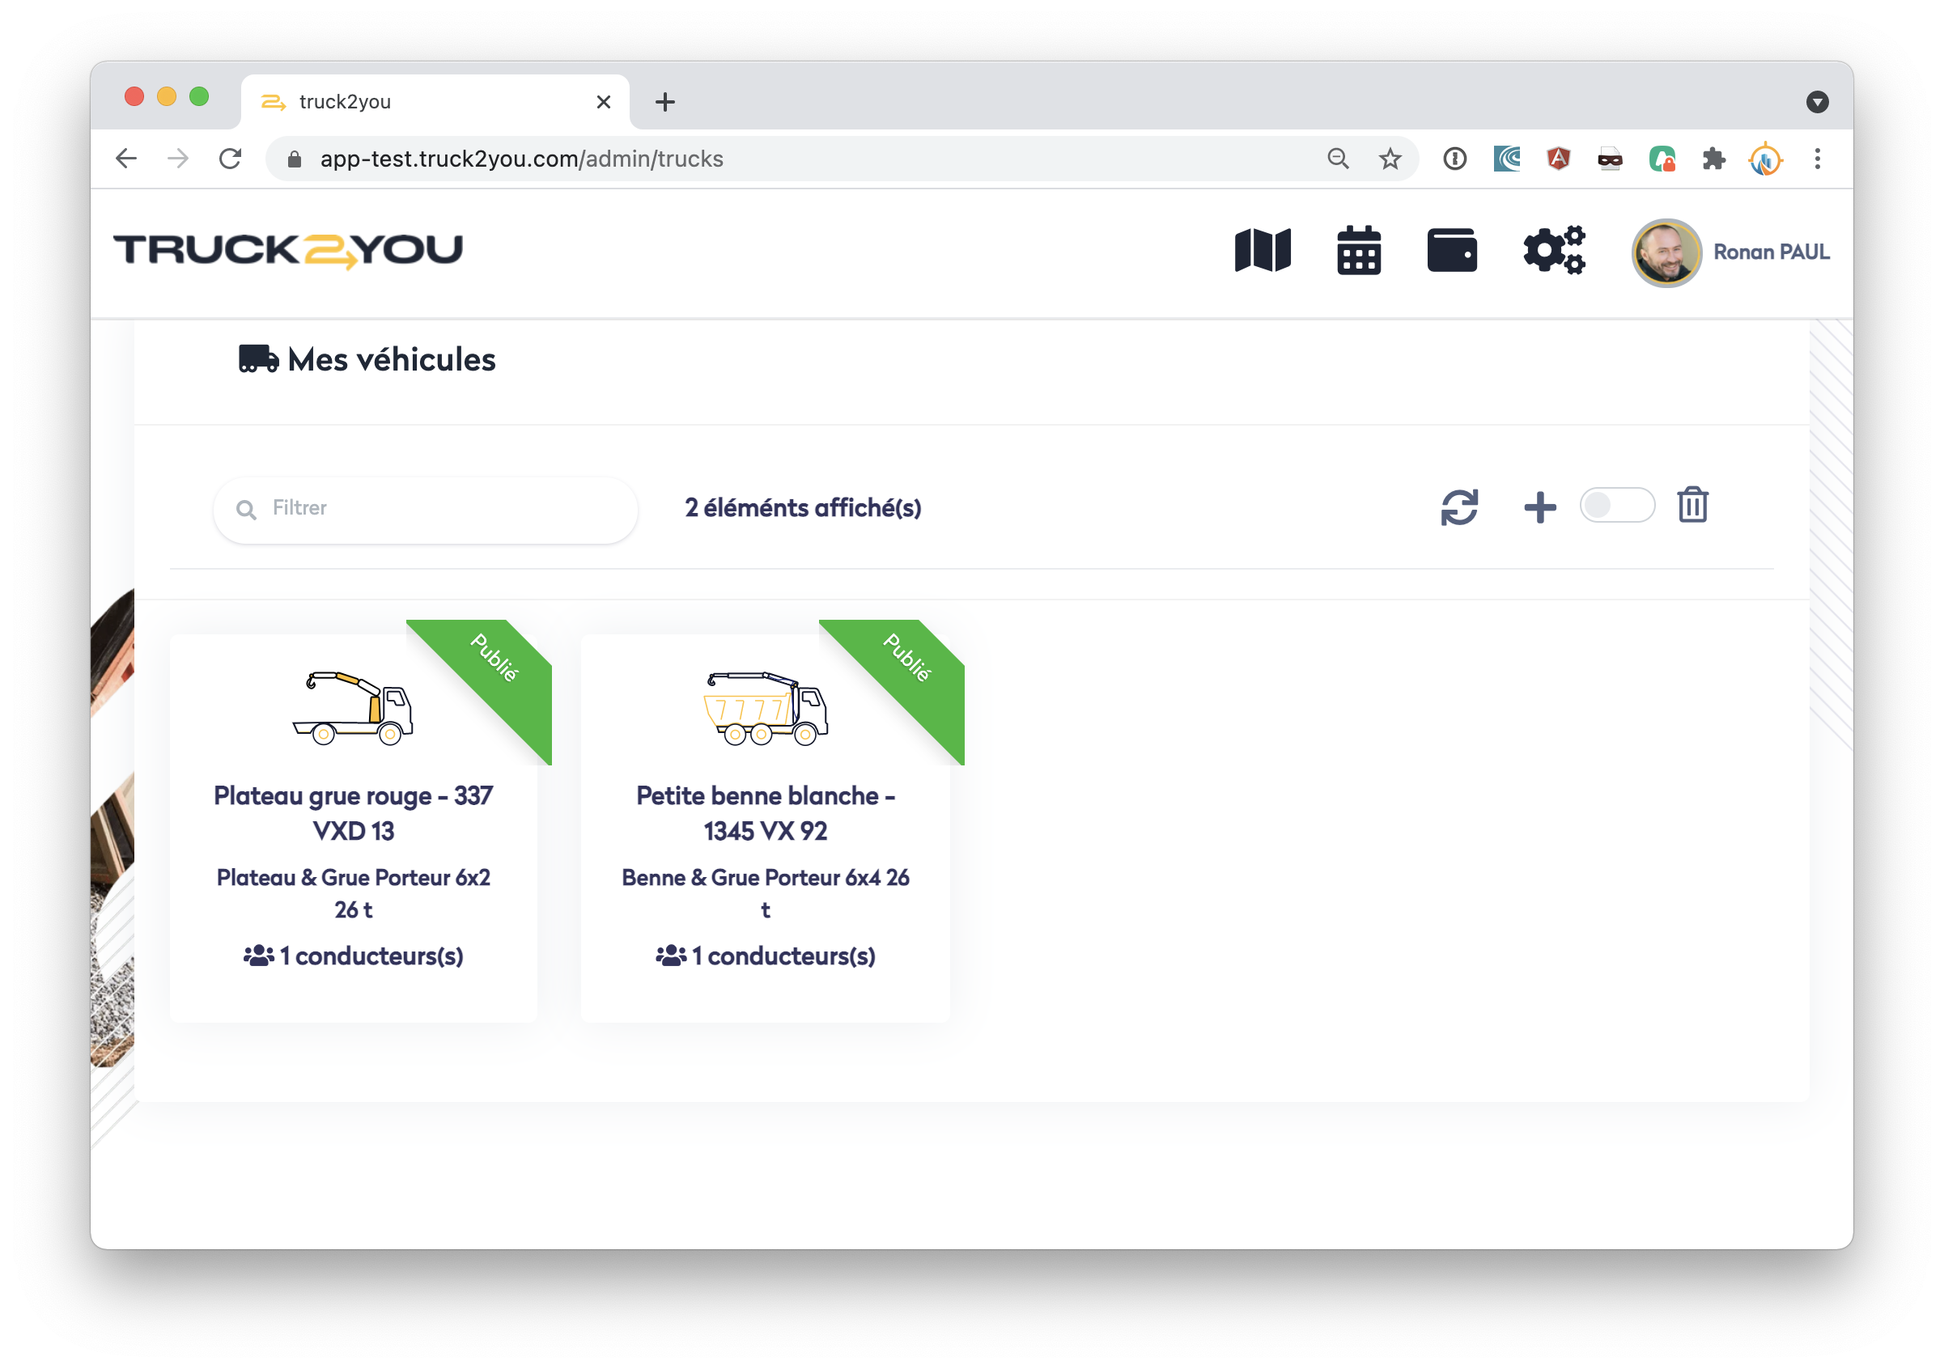The image size is (1944, 1369).
Task: Refresh the vehicle list
Action: point(1459,507)
